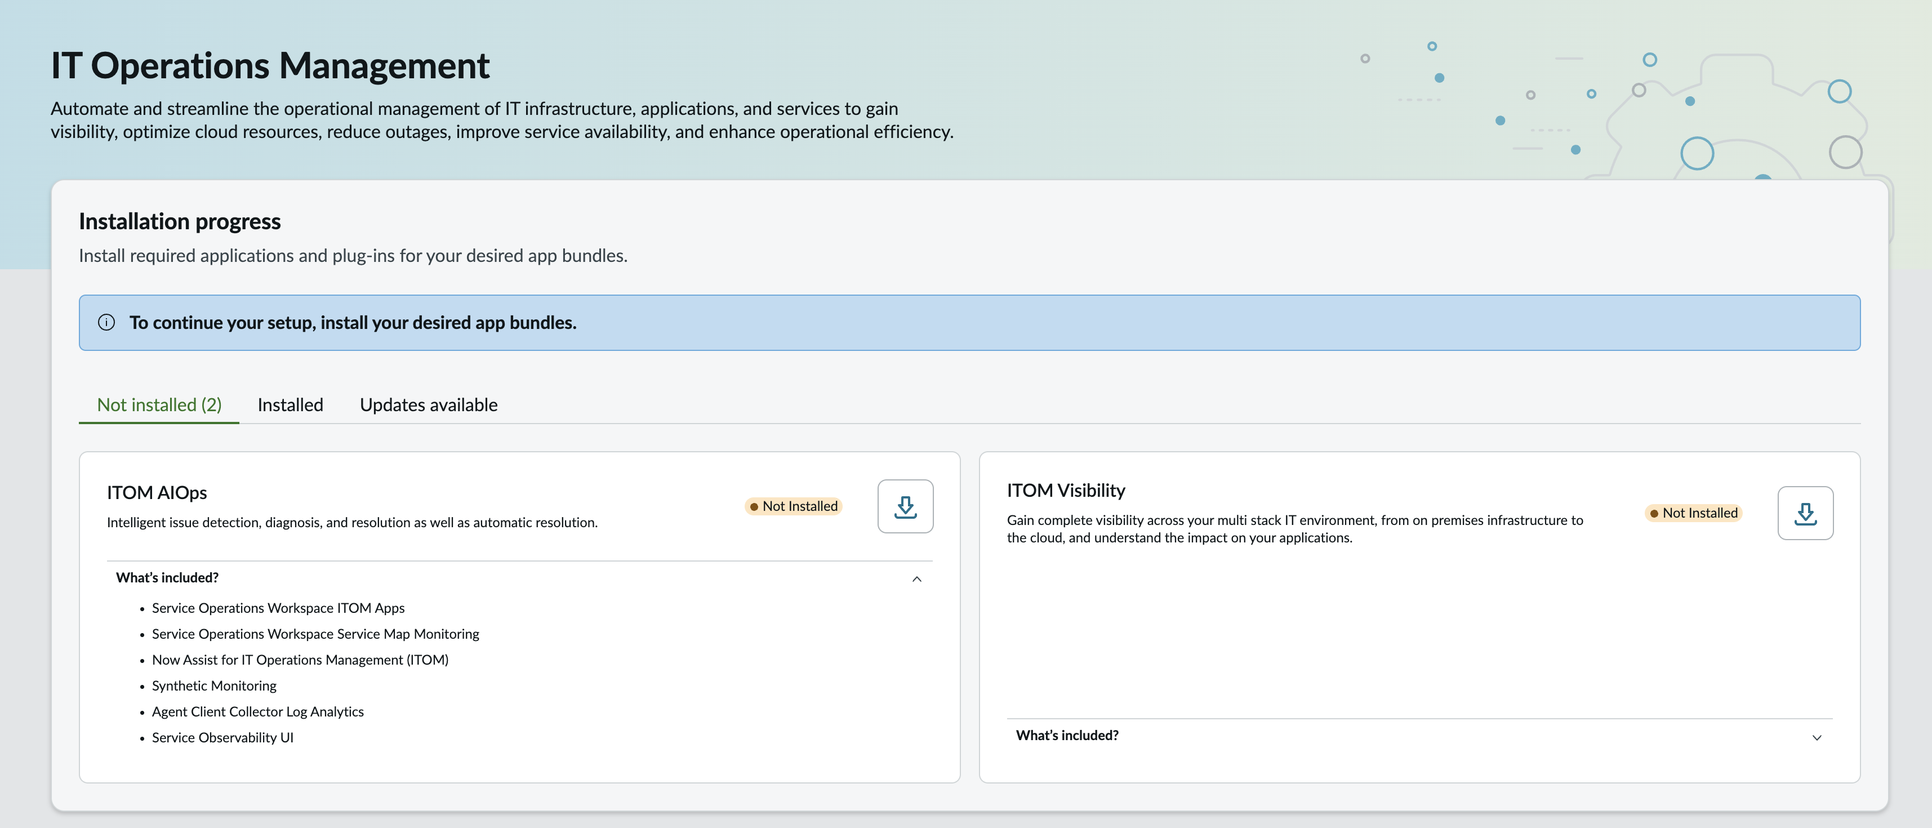Viewport: 1932px width, 828px height.
Task: Select the Synthetic Monitoring list item
Action: (x=213, y=685)
